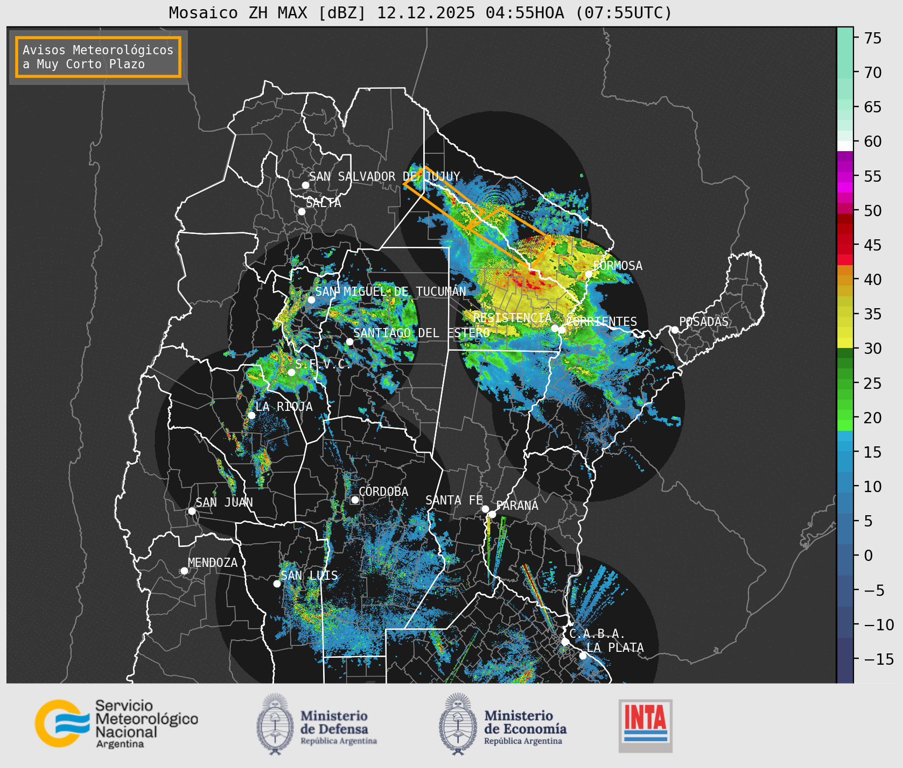The width and height of the screenshot is (903, 768).
Task: Click the 30 tick label on the dBZ scale
Action: pyautogui.click(x=873, y=349)
